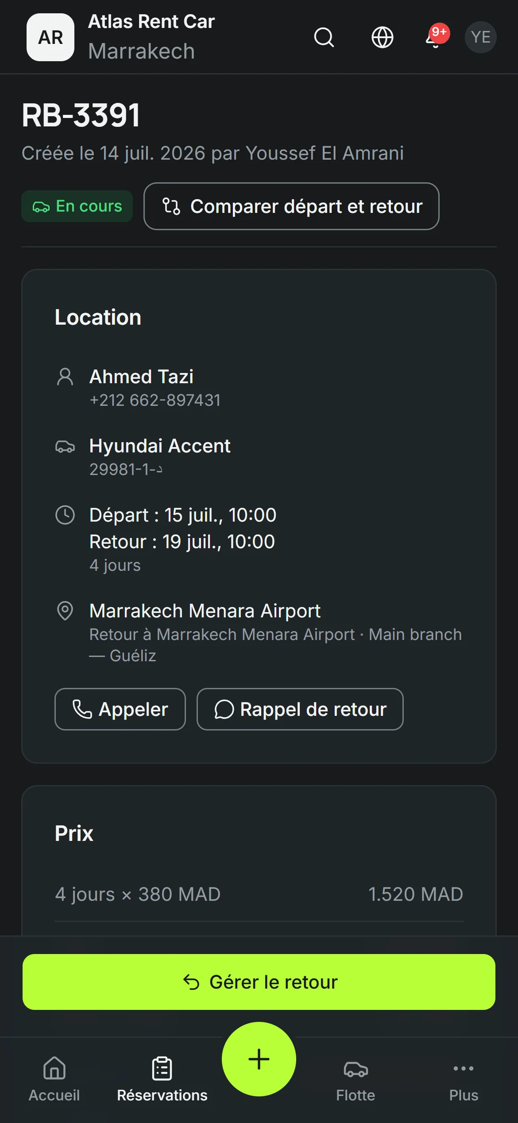Tap the green plus create button
518x1123 pixels.
259,1059
